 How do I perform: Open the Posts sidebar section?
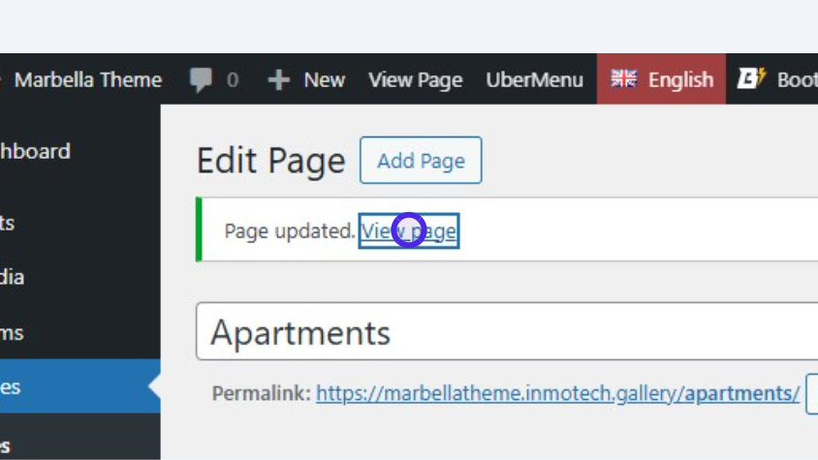[x=8, y=223]
